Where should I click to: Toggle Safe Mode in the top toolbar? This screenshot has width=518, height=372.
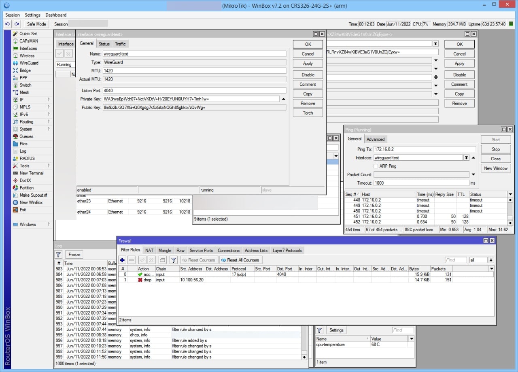point(36,24)
